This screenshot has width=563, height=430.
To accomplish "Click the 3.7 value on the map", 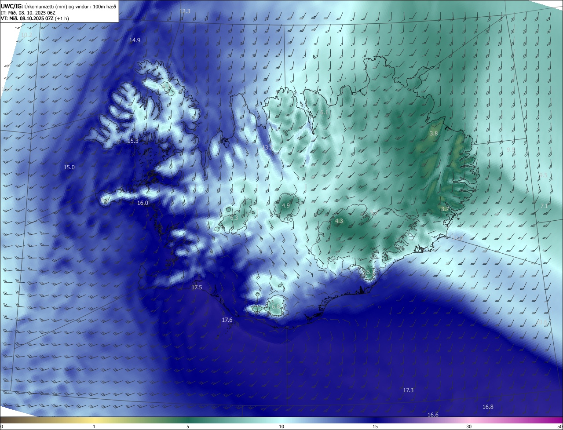I will pyautogui.click(x=445, y=209).
